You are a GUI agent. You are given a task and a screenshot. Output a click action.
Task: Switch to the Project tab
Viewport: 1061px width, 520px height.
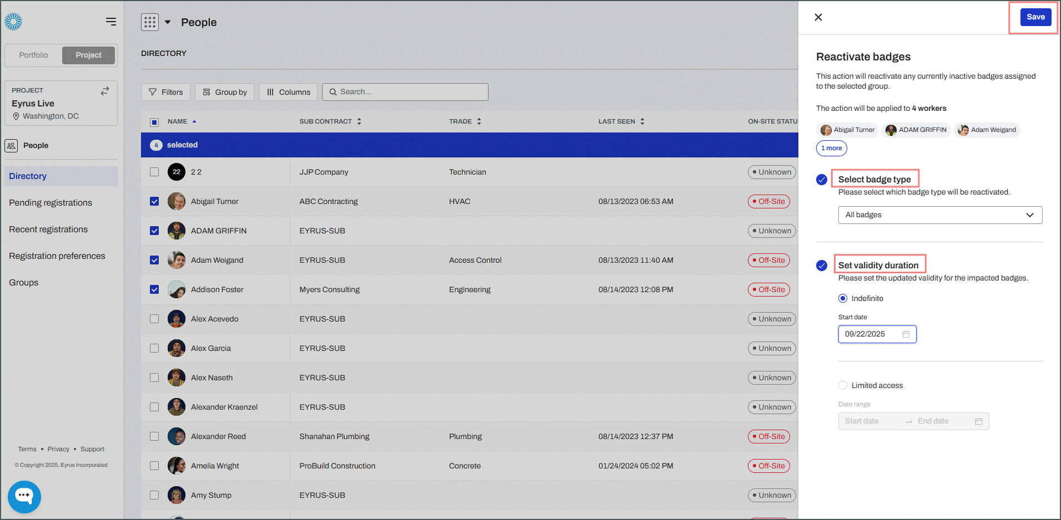point(89,55)
